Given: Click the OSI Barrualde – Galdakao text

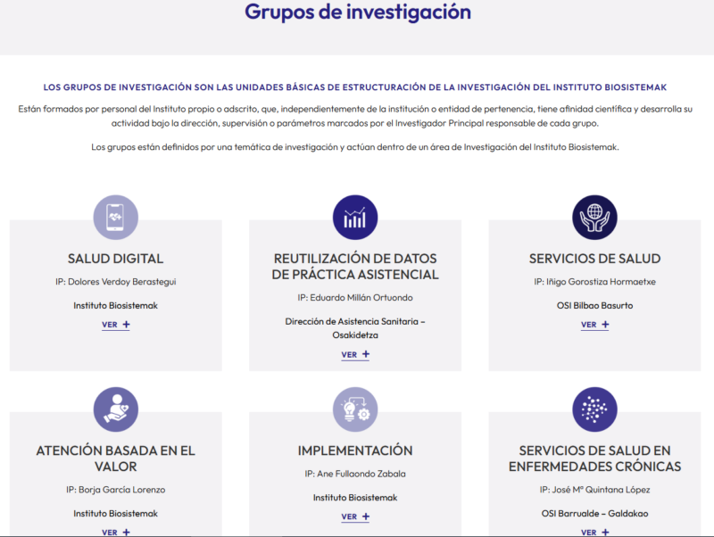Looking at the screenshot, I should pos(594,513).
